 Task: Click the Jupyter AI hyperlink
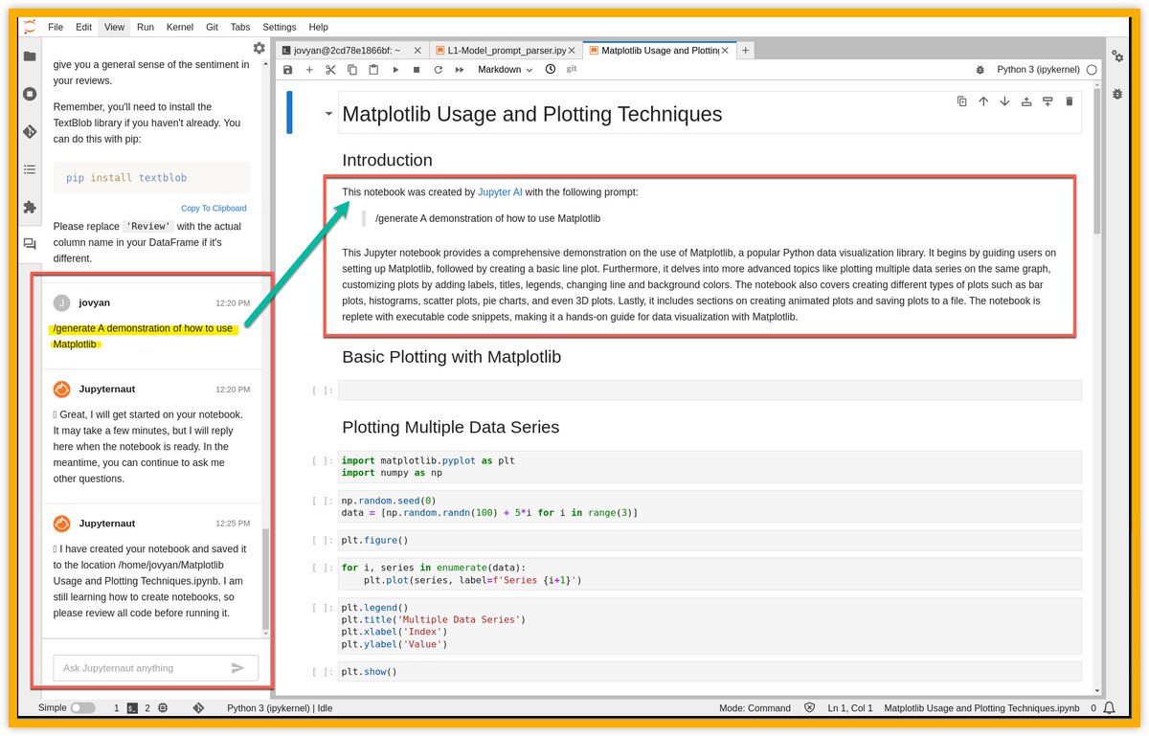point(500,192)
